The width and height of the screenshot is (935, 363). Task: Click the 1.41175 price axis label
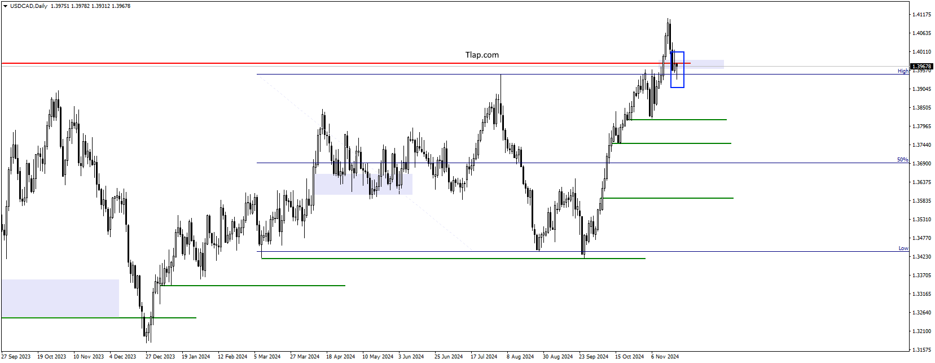pos(921,15)
